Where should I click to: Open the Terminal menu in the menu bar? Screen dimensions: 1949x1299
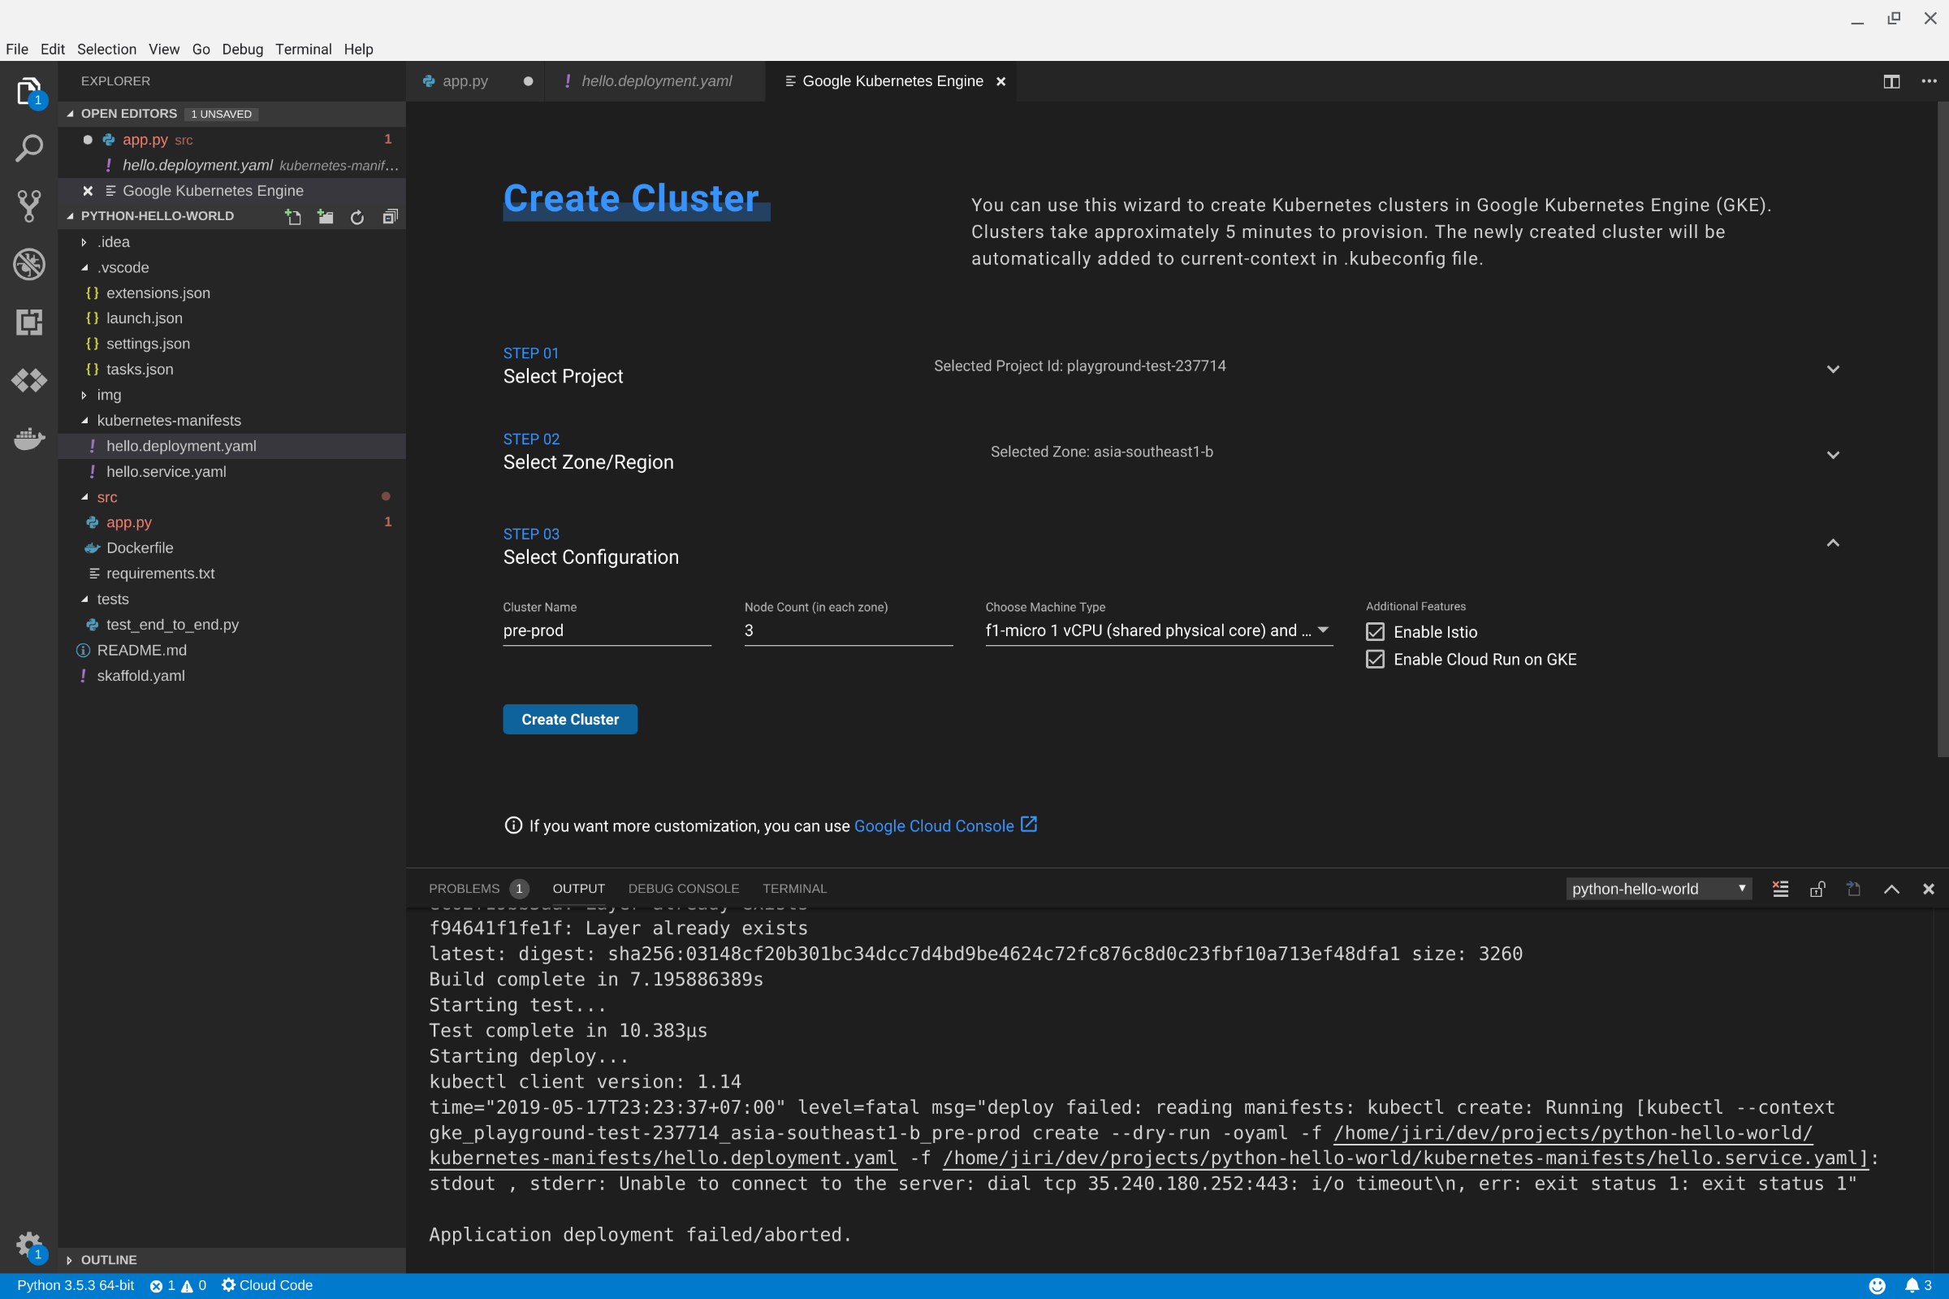point(303,50)
